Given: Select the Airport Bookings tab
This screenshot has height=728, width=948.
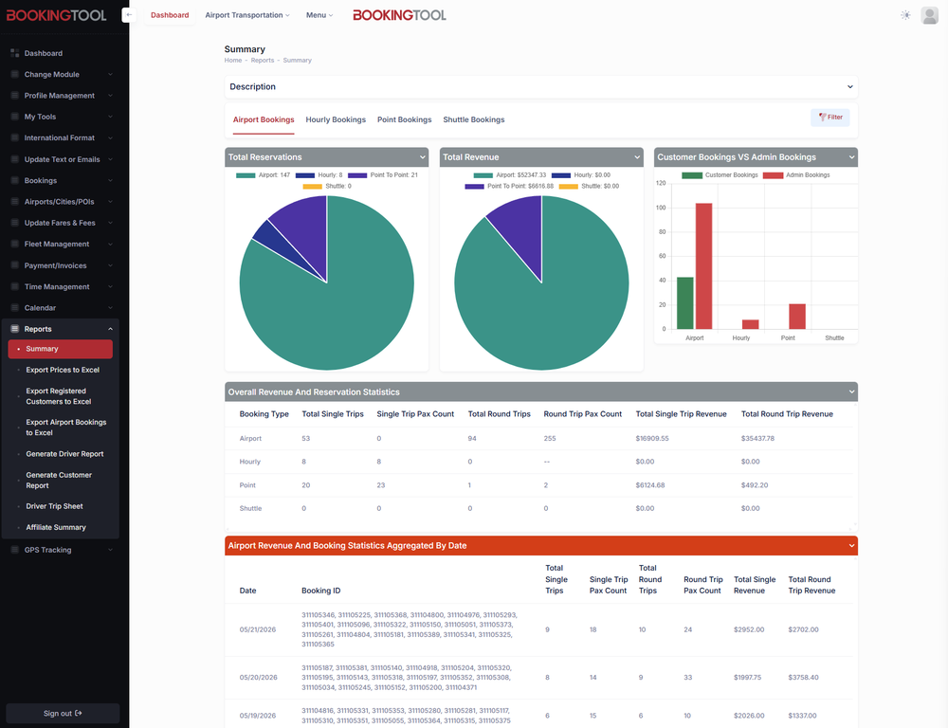Looking at the screenshot, I should 264,119.
